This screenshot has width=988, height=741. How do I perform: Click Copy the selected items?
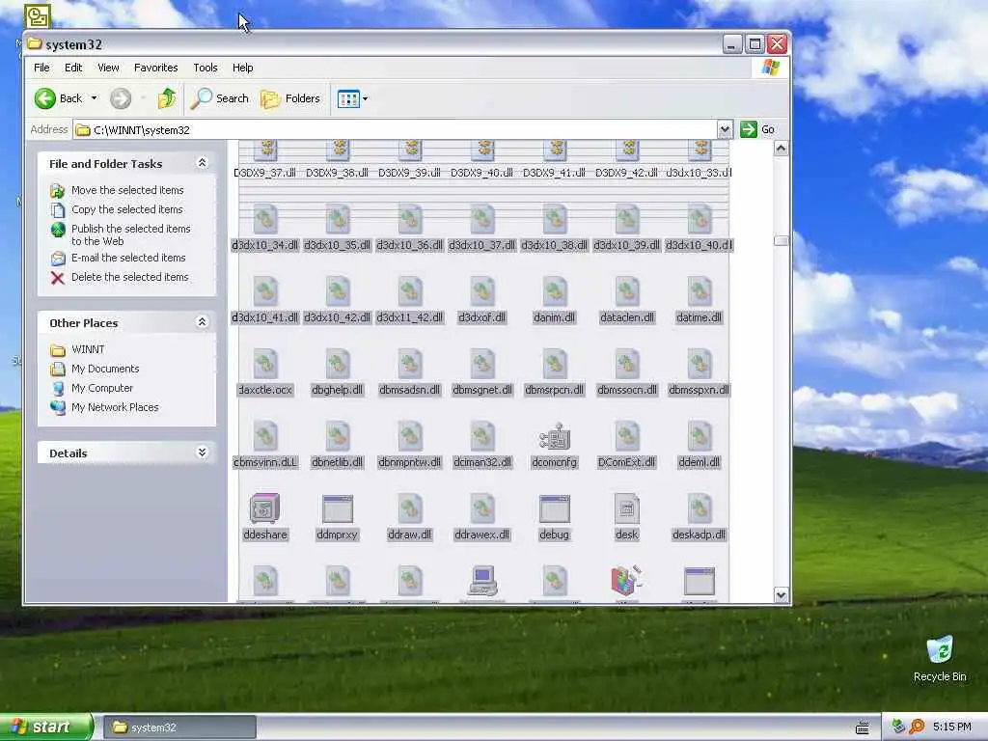(x=126, y=209)
